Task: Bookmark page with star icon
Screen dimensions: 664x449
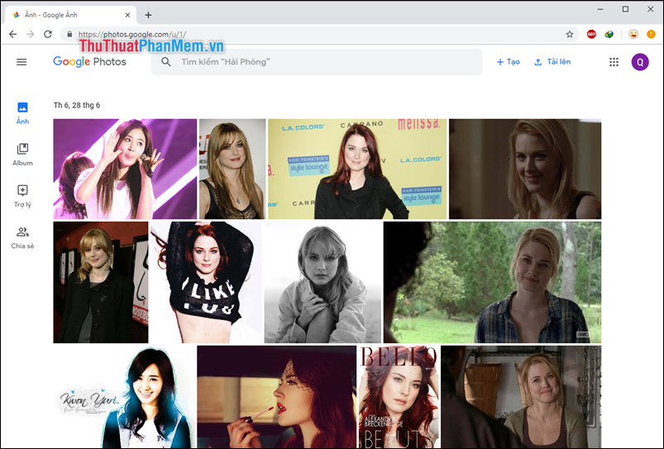Action: 570,34
